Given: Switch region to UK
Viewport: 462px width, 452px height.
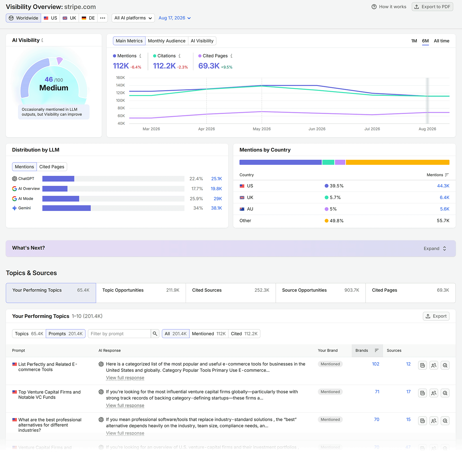Looking at the screenshot, I should (x=69, y=18).
